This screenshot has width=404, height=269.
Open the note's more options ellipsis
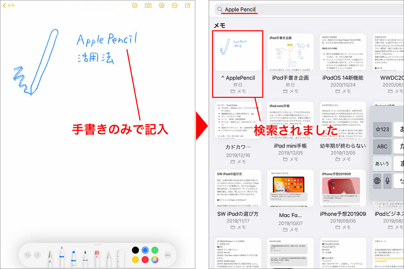click(174, 5)
